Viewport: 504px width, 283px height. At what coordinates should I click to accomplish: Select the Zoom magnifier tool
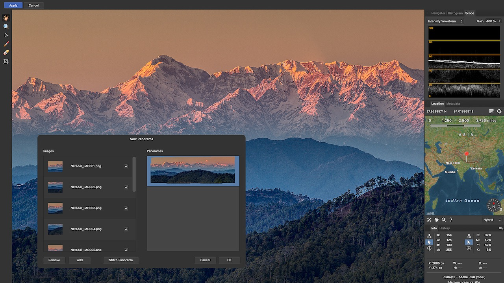coord(6,26)
